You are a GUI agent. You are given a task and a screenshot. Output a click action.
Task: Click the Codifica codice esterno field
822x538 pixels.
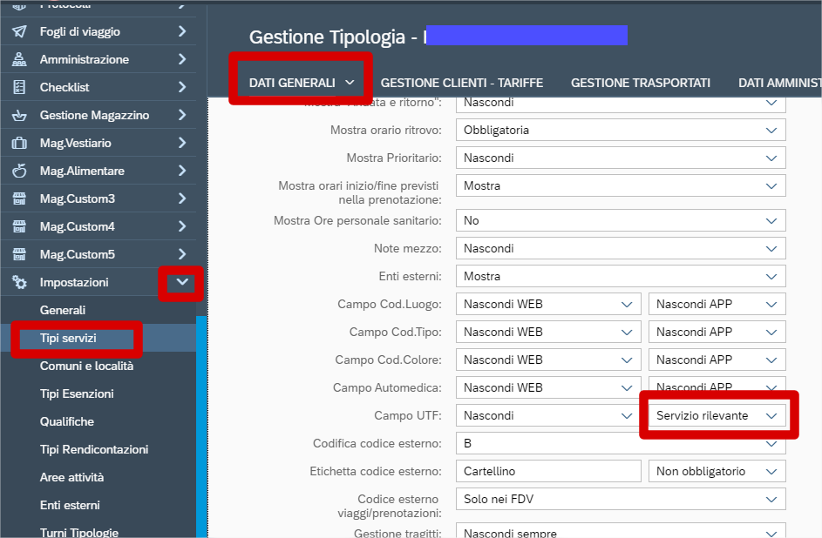tap(620, 443)
